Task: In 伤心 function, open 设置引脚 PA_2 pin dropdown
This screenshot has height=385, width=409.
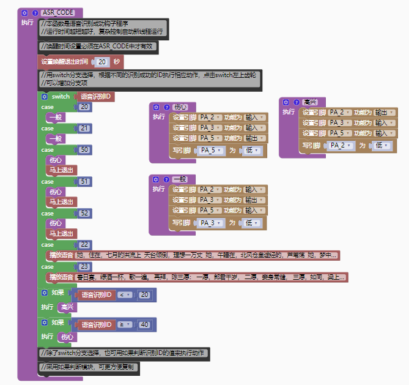Action: click(210, 118)
